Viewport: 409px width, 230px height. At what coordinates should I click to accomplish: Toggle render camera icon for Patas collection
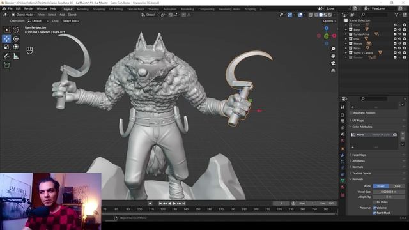pos(405,49)
